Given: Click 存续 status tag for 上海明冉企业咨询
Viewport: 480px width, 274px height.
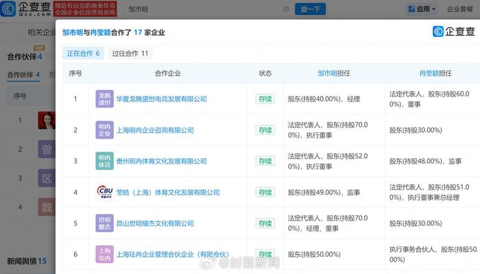Looking at the screenshot, I should (265, 130).
